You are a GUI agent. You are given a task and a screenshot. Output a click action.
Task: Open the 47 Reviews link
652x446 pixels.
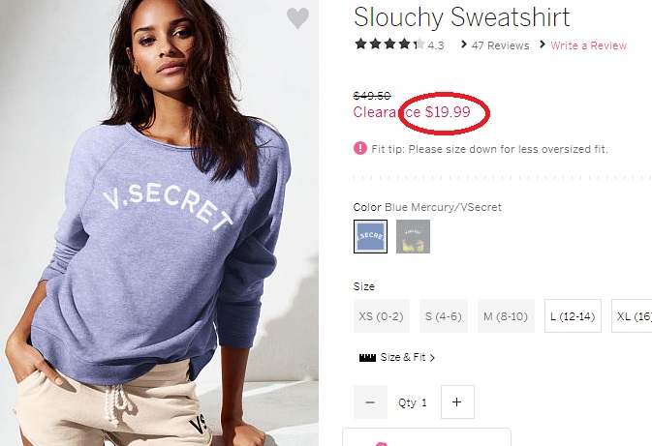click(x=500, y=45)
